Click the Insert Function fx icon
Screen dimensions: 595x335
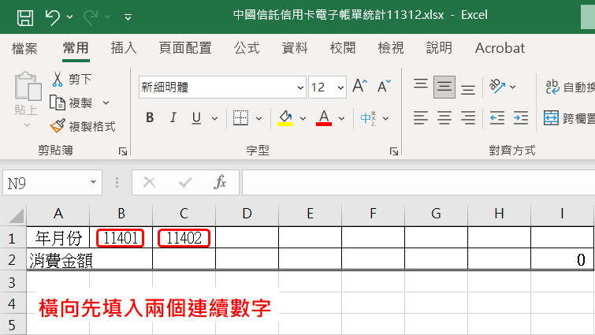tap(221, 183)
